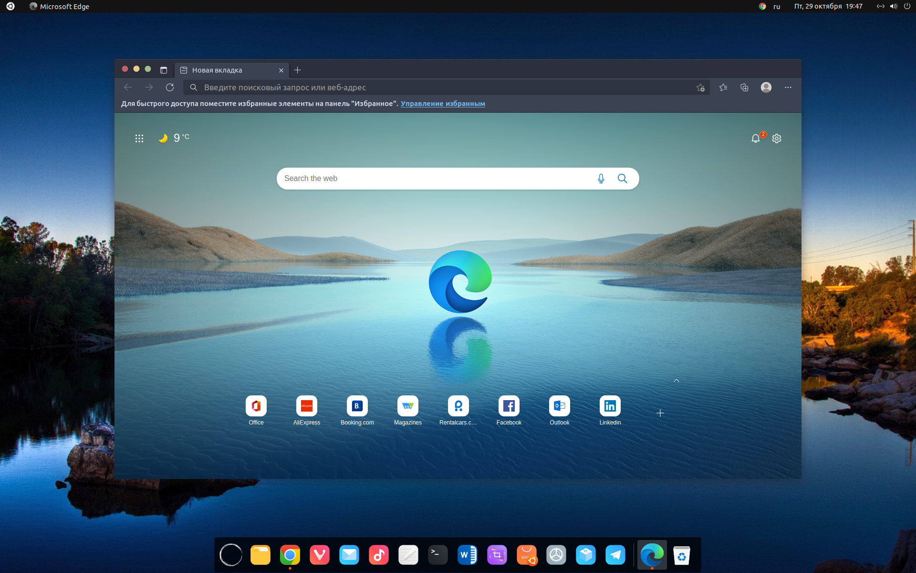
Task: Click the blue search magnifier button
Action: pyautogui.click(x=623, y=179)
